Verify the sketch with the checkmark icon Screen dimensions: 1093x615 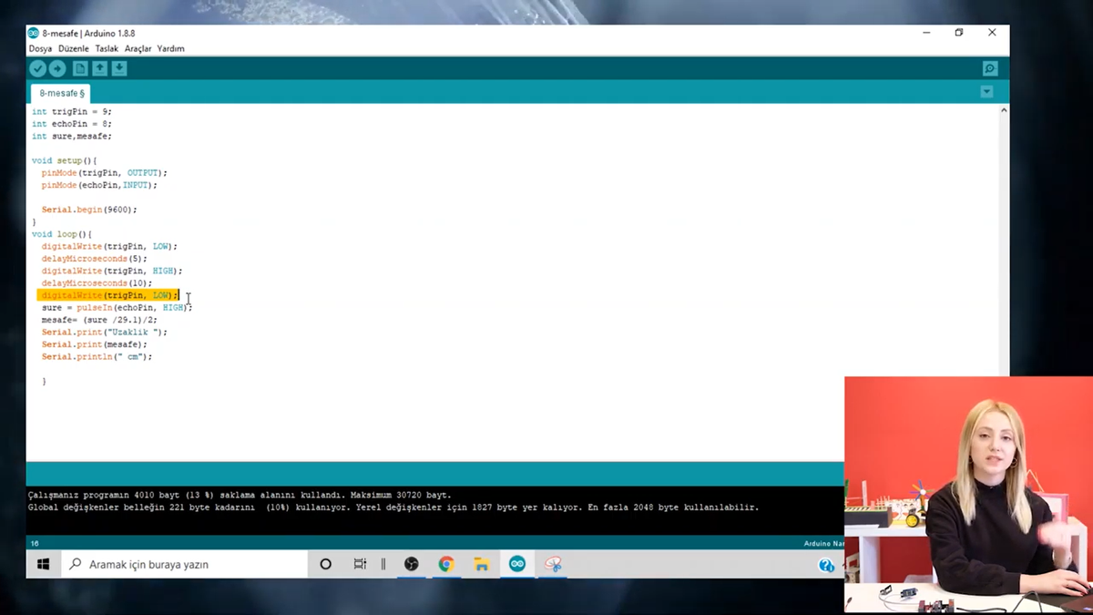(37, 68)
